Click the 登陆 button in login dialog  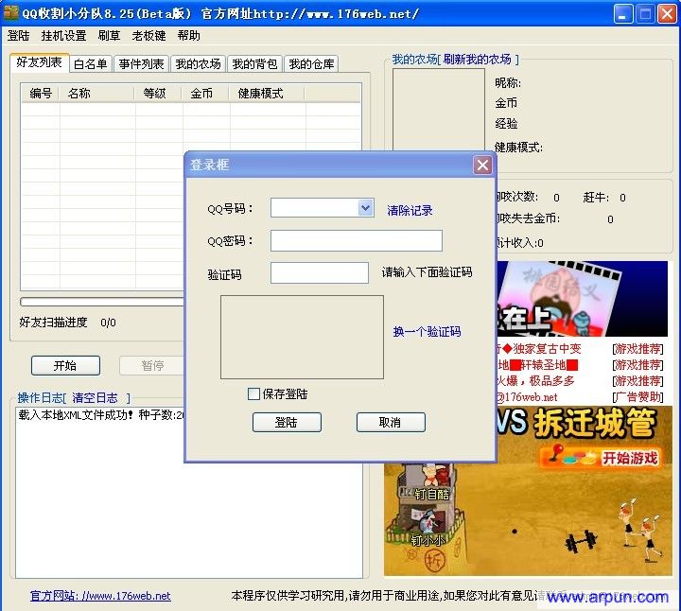(287, 422)
